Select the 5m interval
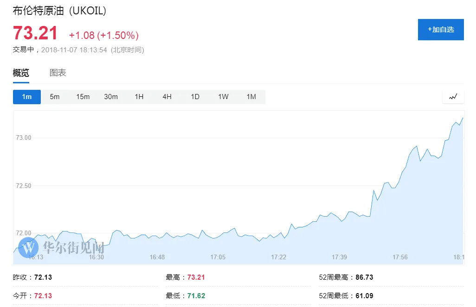This screenshot has height=307, width=476. (55, 97)
